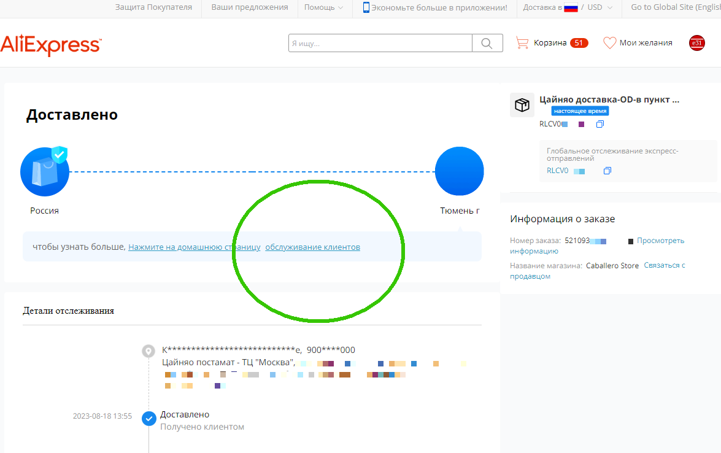This screenshot has width=721, height=453.
Task: Click the Информация о заказе heading
Action: click(x=562, y=219)
